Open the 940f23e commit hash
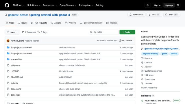 point(100,40)
